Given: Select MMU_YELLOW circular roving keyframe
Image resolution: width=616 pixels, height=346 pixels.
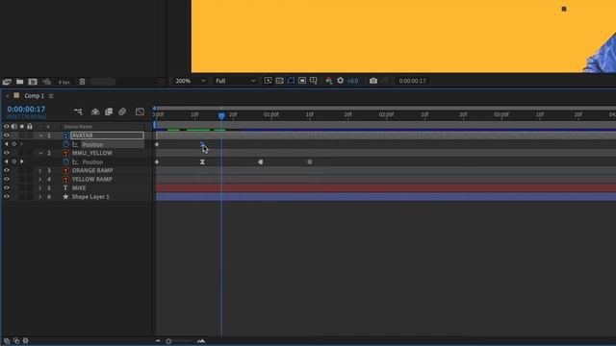Looking at the screenshot, I should pos(310,162).
